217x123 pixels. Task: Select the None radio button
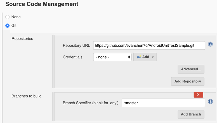click(x=8, y=17)
